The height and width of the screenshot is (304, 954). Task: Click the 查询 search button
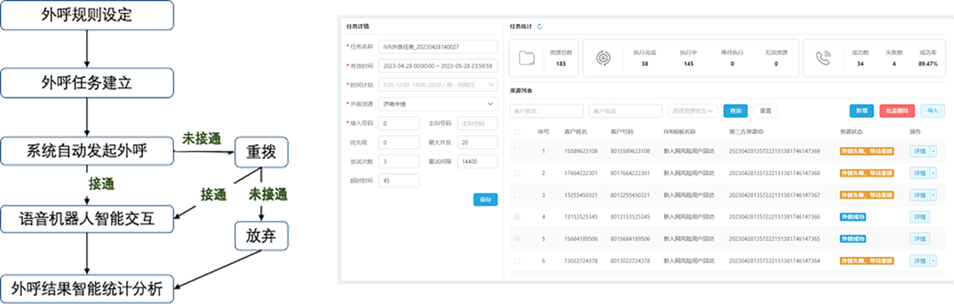pyautogui.click(x=736, y=111)
